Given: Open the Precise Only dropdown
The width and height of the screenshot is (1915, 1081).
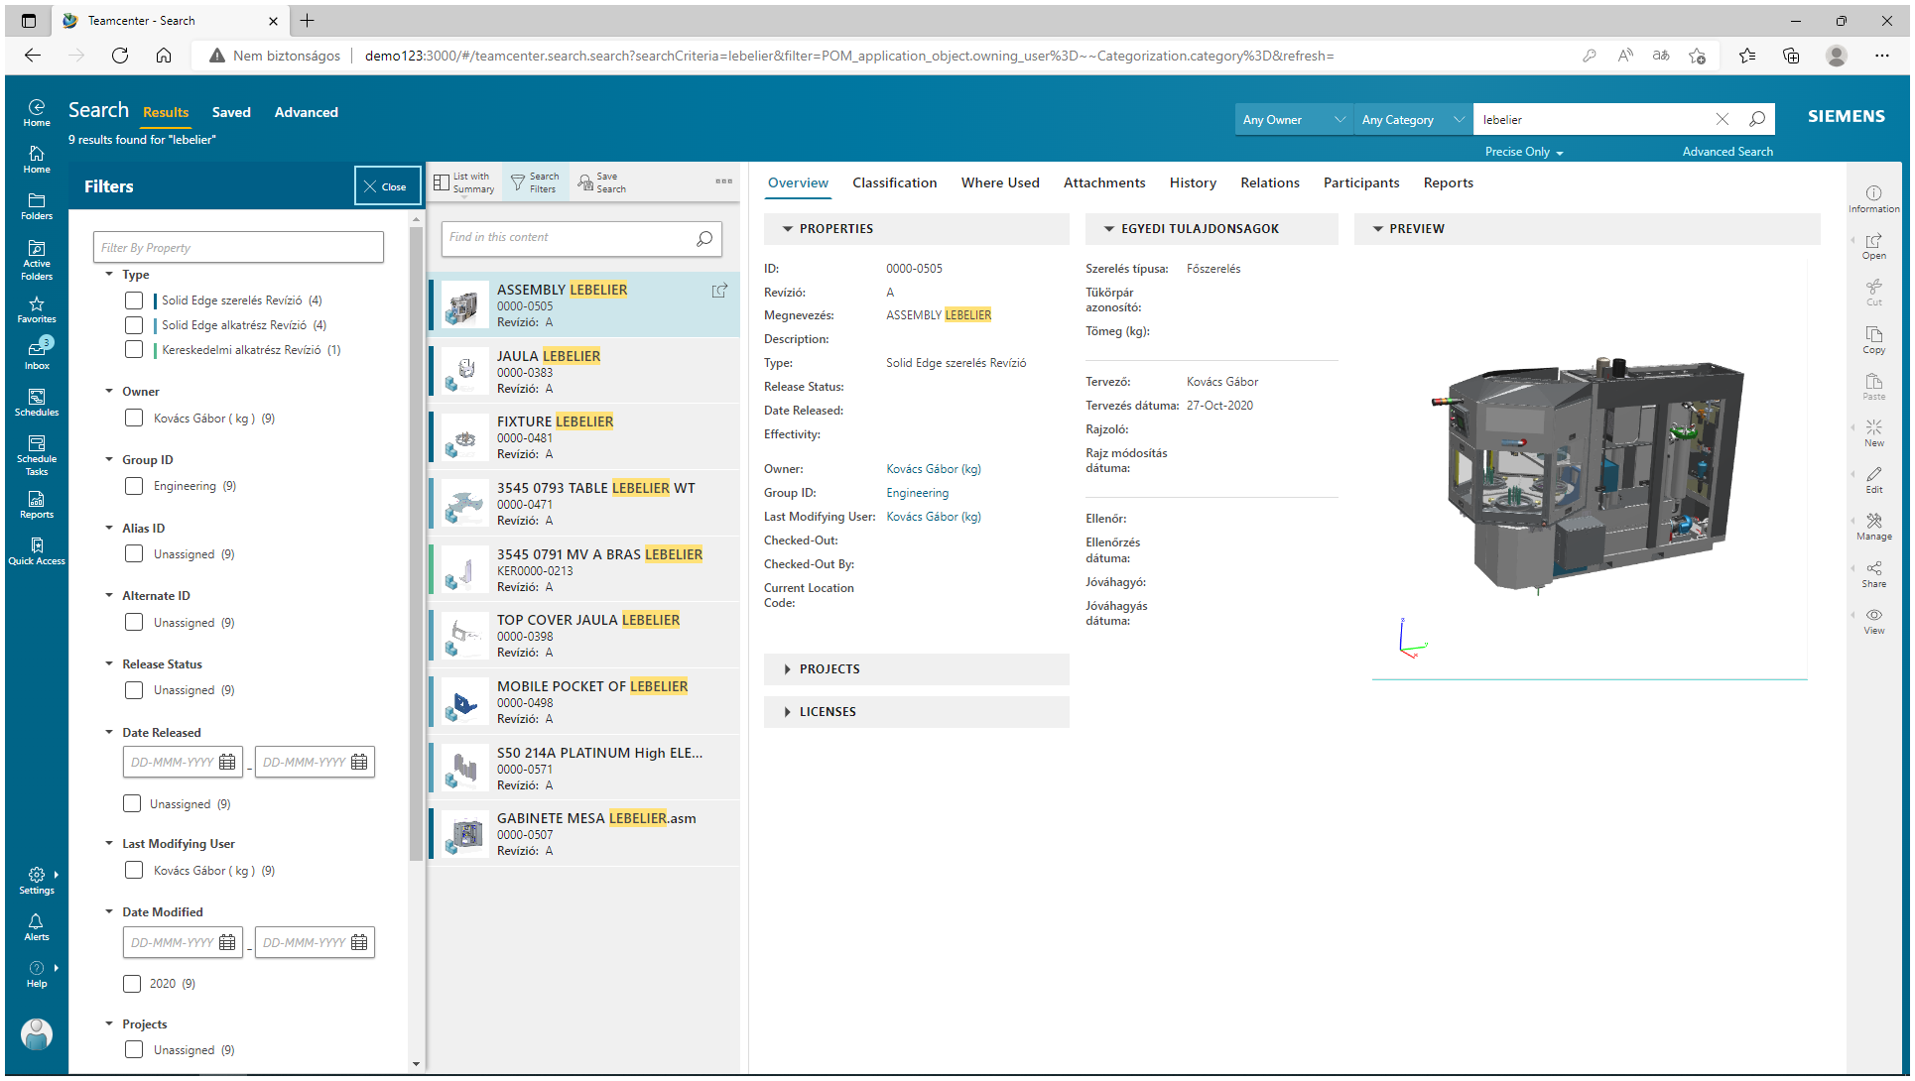Looking at the screenshot, I should [x=1524, y=152].
